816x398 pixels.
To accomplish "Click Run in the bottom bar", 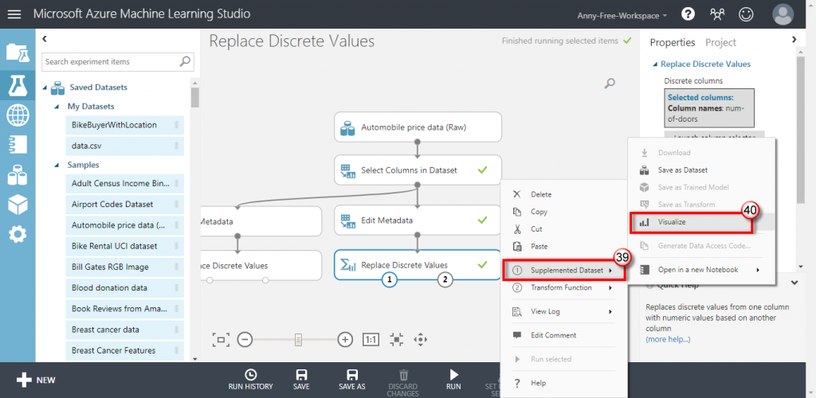I will (453, 380).
